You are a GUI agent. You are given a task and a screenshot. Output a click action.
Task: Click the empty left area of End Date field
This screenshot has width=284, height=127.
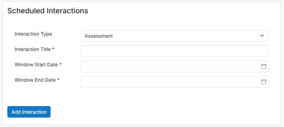tap(109, 82)
